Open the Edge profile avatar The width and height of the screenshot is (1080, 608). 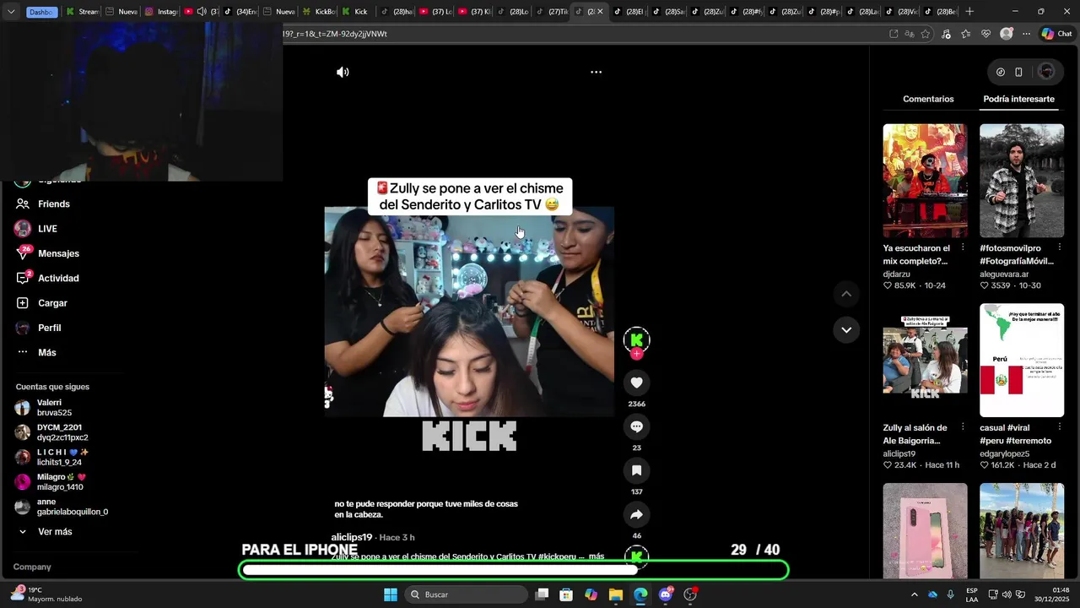coord(1006,34)
